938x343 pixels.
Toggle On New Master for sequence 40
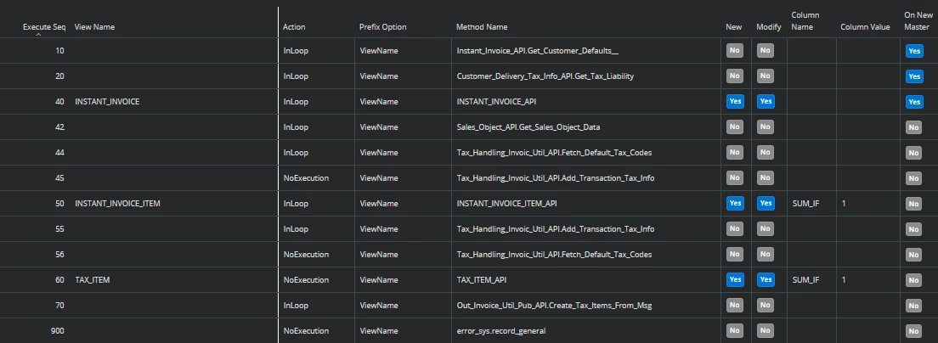coord(914,102)
